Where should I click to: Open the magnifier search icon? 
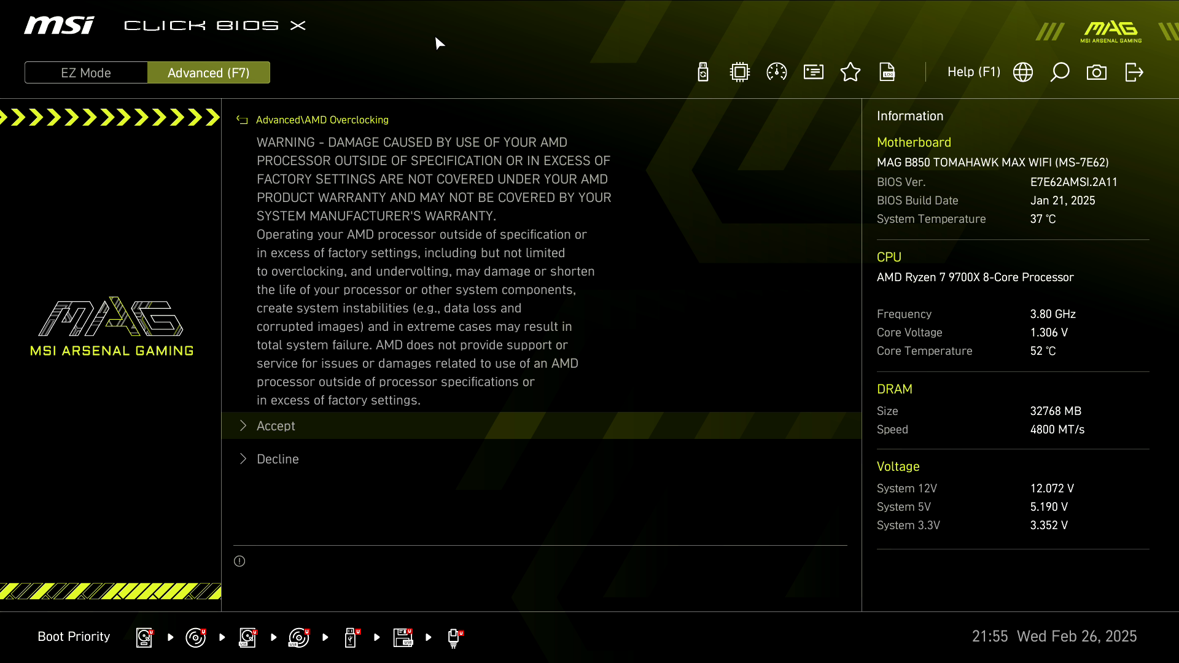(1060, 72)
